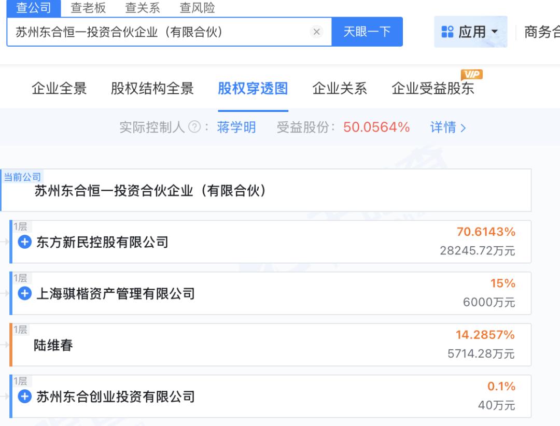
Task: Click the 应用 grid icon
Action: (x=447, y=32)
